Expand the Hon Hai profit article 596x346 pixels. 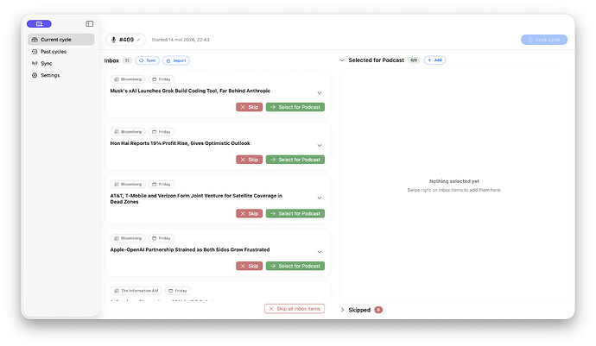point(320,146)
